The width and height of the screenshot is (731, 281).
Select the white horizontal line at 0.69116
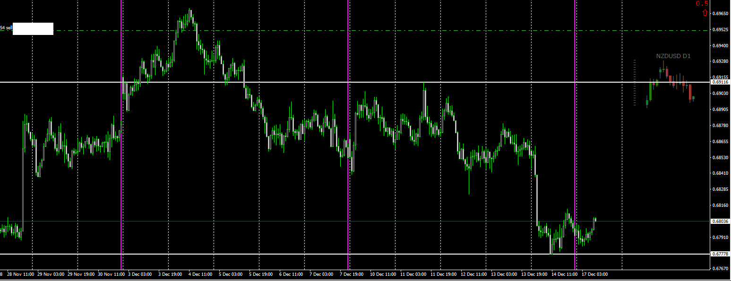pyautogui.click(x=354, y=82)
